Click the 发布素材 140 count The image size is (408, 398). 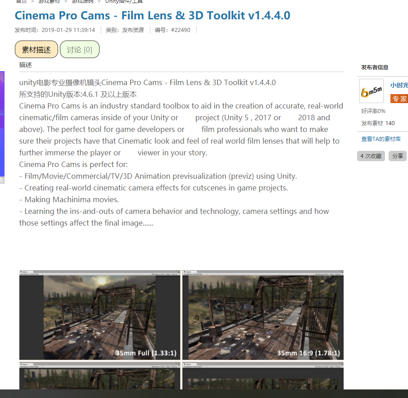pyautogui.click(x=378, y=123)
